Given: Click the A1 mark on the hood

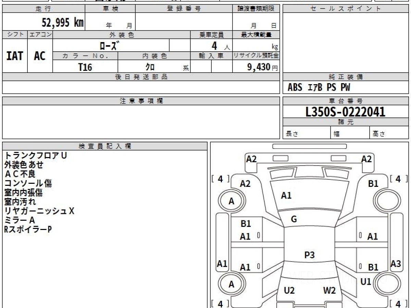Looking at the screenshot, I should coord(286,196).
